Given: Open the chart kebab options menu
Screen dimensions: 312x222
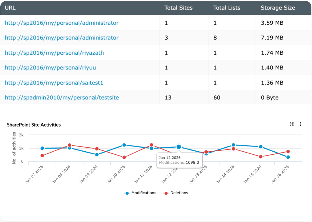Looking at the screenshot, I should point(301,124).
